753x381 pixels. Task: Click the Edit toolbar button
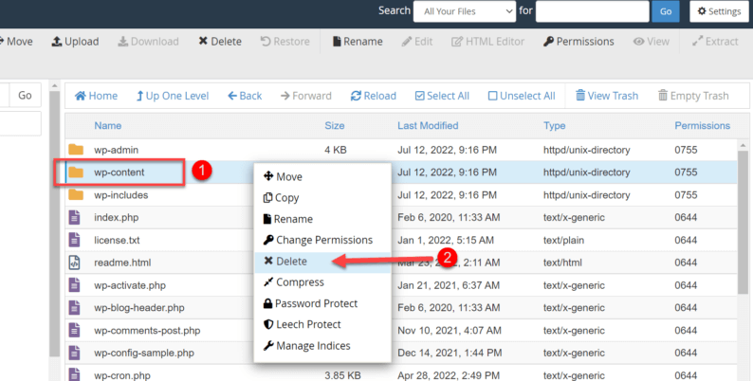[x=417, y=42]
